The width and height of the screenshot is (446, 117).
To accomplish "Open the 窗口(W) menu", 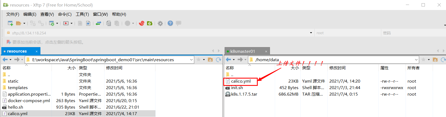I will (100, 14).
